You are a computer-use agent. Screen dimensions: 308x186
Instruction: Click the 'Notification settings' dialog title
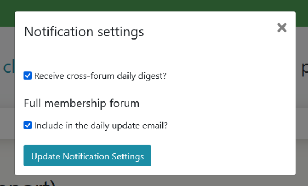[84, 32]
